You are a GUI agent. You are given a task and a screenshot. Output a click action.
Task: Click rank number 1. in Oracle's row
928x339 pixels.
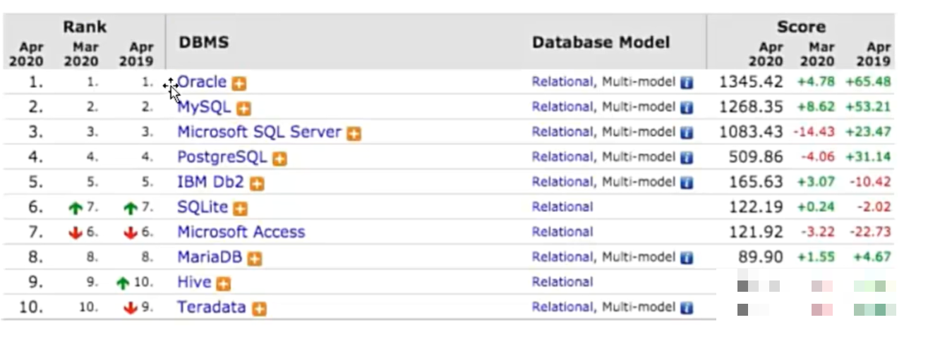pos(36,82)
